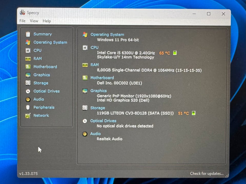Click the RAM heading link in summary
The height and width of the screenshot is (184, 246).
[x=95, y=65]
